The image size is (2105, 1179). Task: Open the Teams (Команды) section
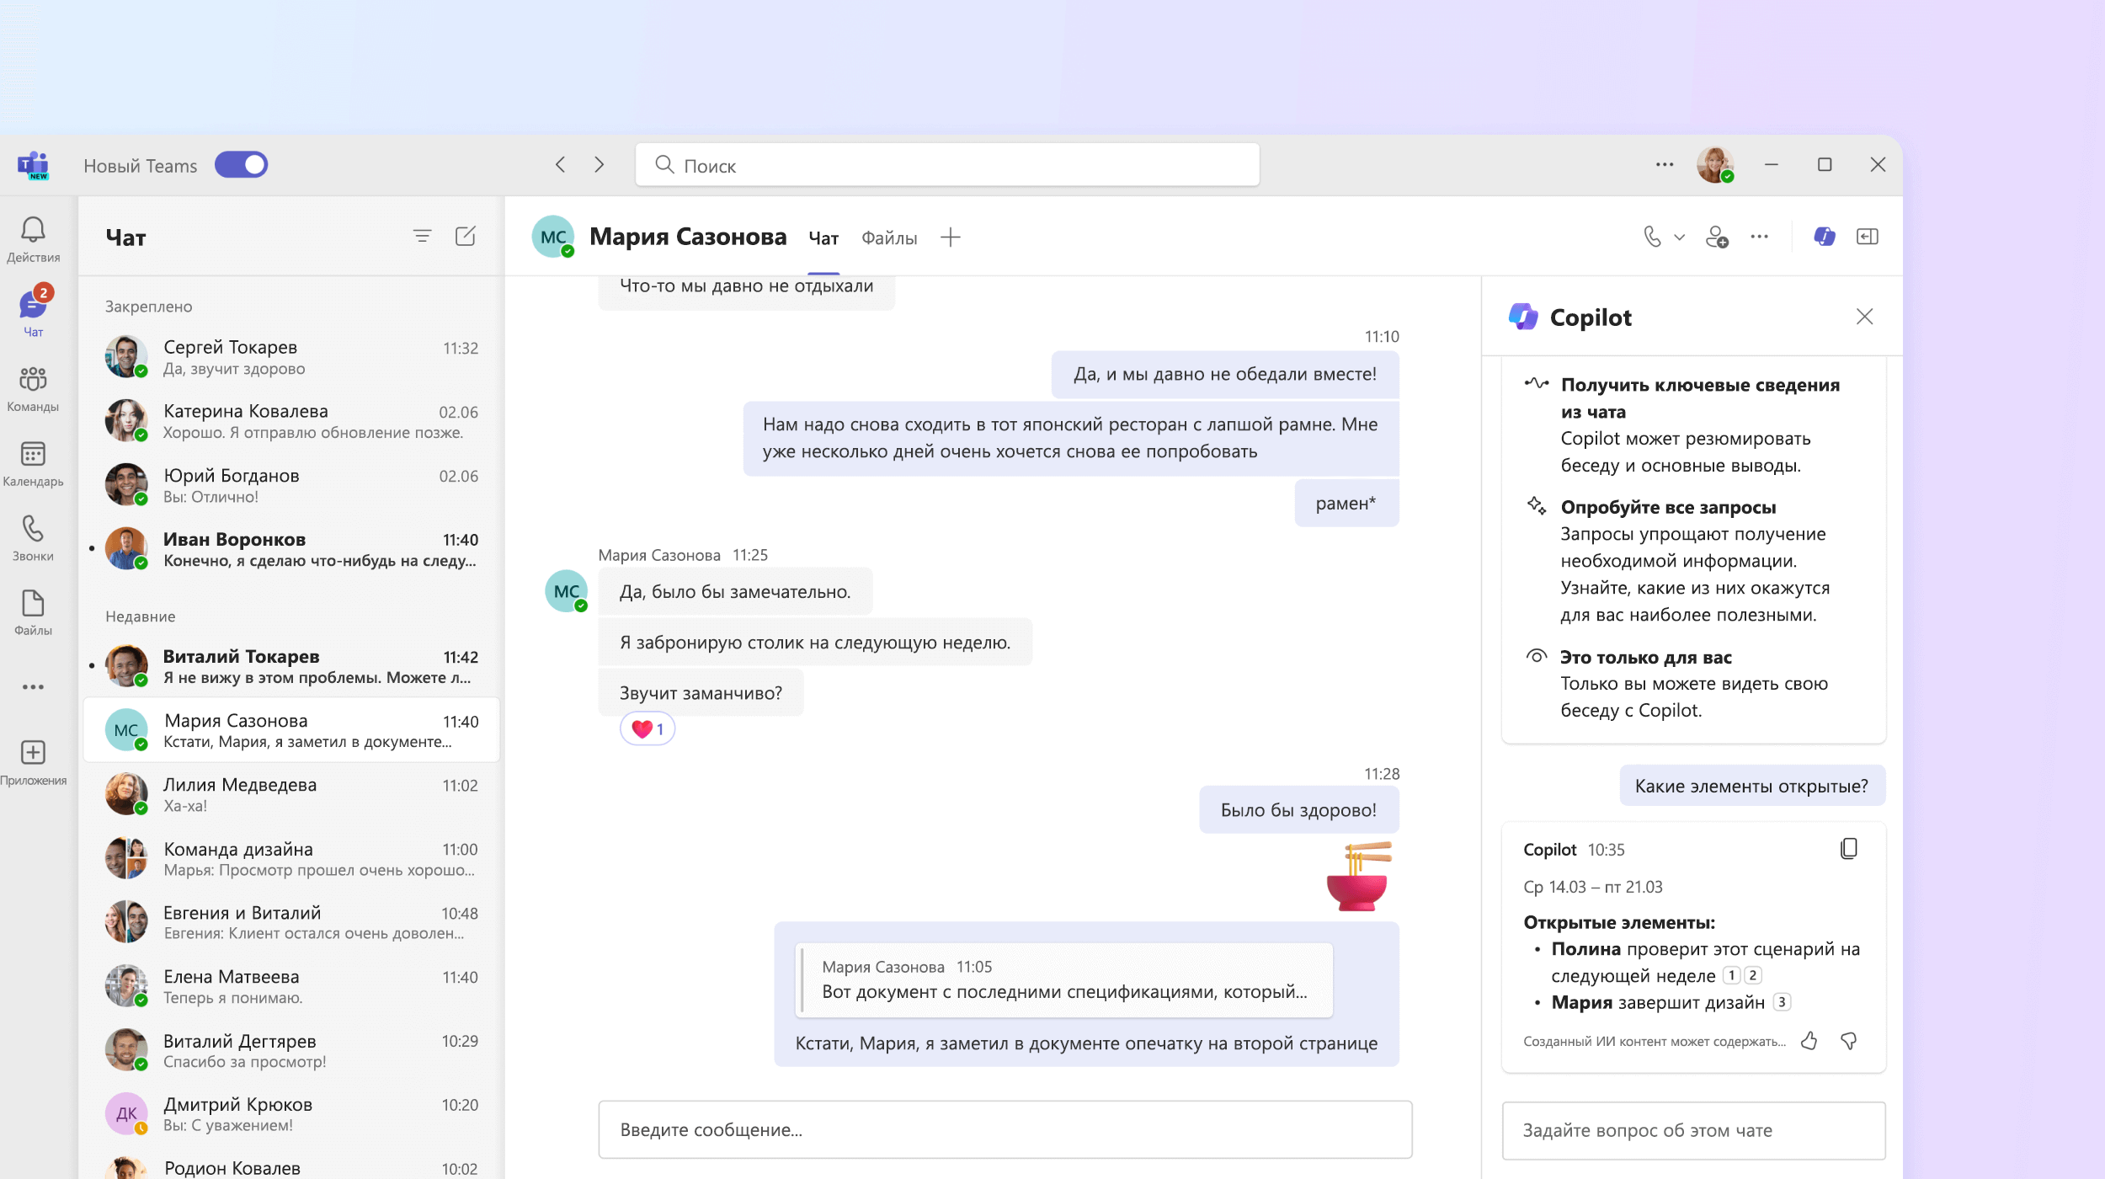click(33, 388)
